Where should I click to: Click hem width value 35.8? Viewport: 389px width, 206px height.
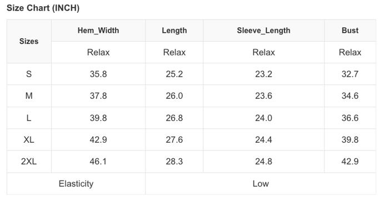pyautogui.click(x=98, y=74)
